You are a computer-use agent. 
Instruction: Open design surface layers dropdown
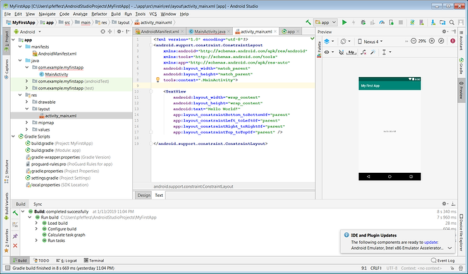tap(329, 41)
